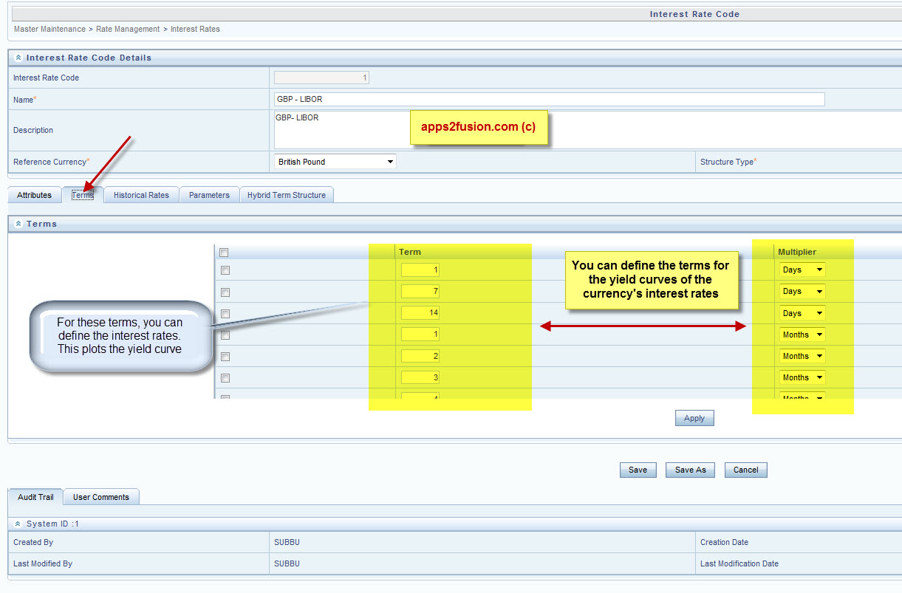
Task: Check the row with term 1 Days
Action: click(x=225, y=270)
